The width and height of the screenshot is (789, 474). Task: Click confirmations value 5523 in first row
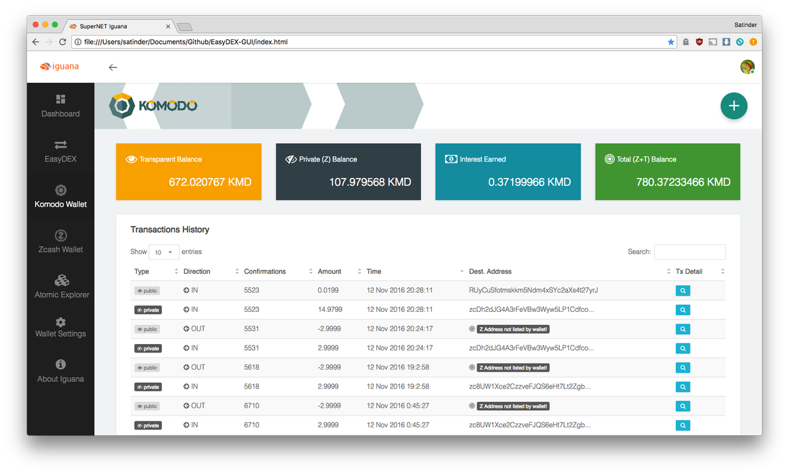(252, 290)
